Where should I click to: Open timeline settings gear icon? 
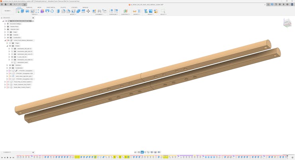coord(293,157)
